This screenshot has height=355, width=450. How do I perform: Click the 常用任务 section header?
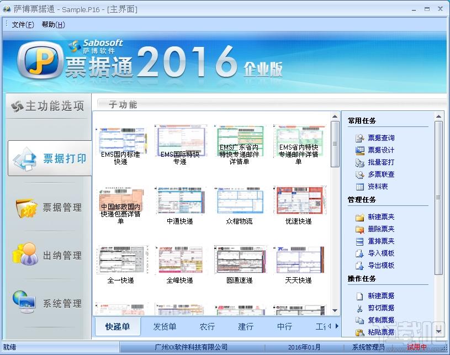[362, 121]
